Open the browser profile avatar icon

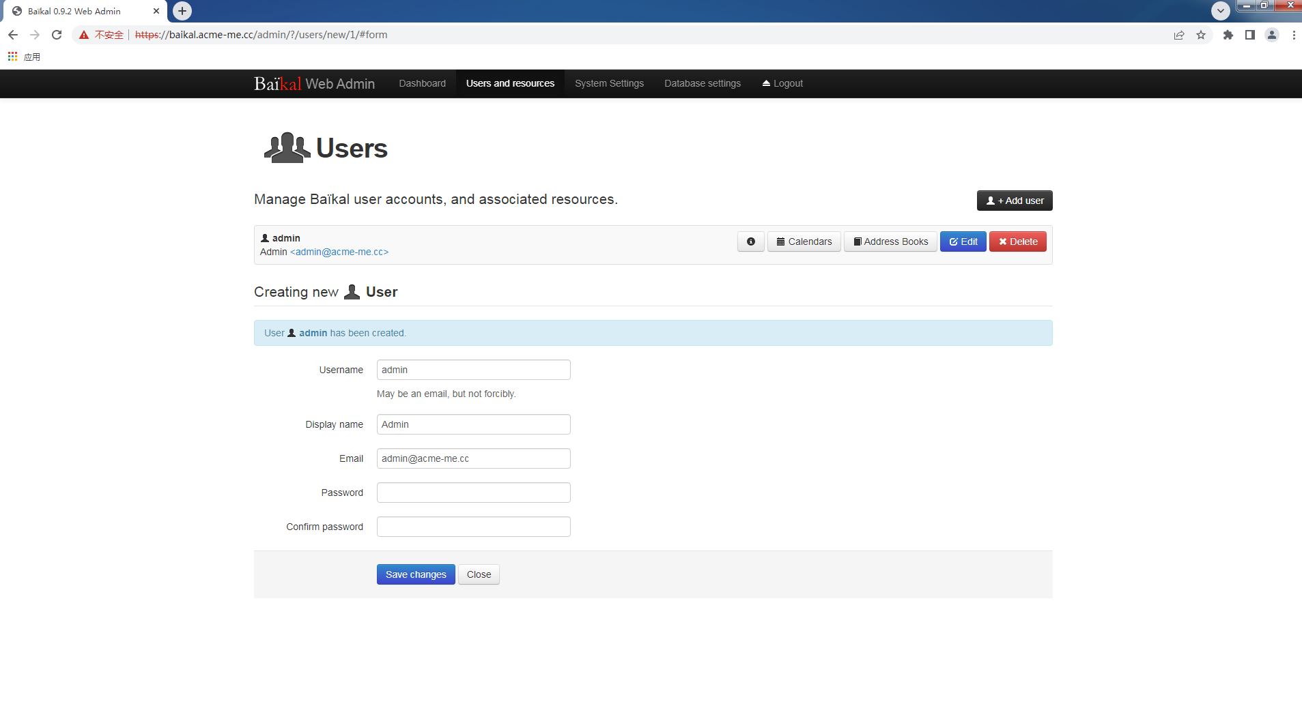[x=1272, y=35]
